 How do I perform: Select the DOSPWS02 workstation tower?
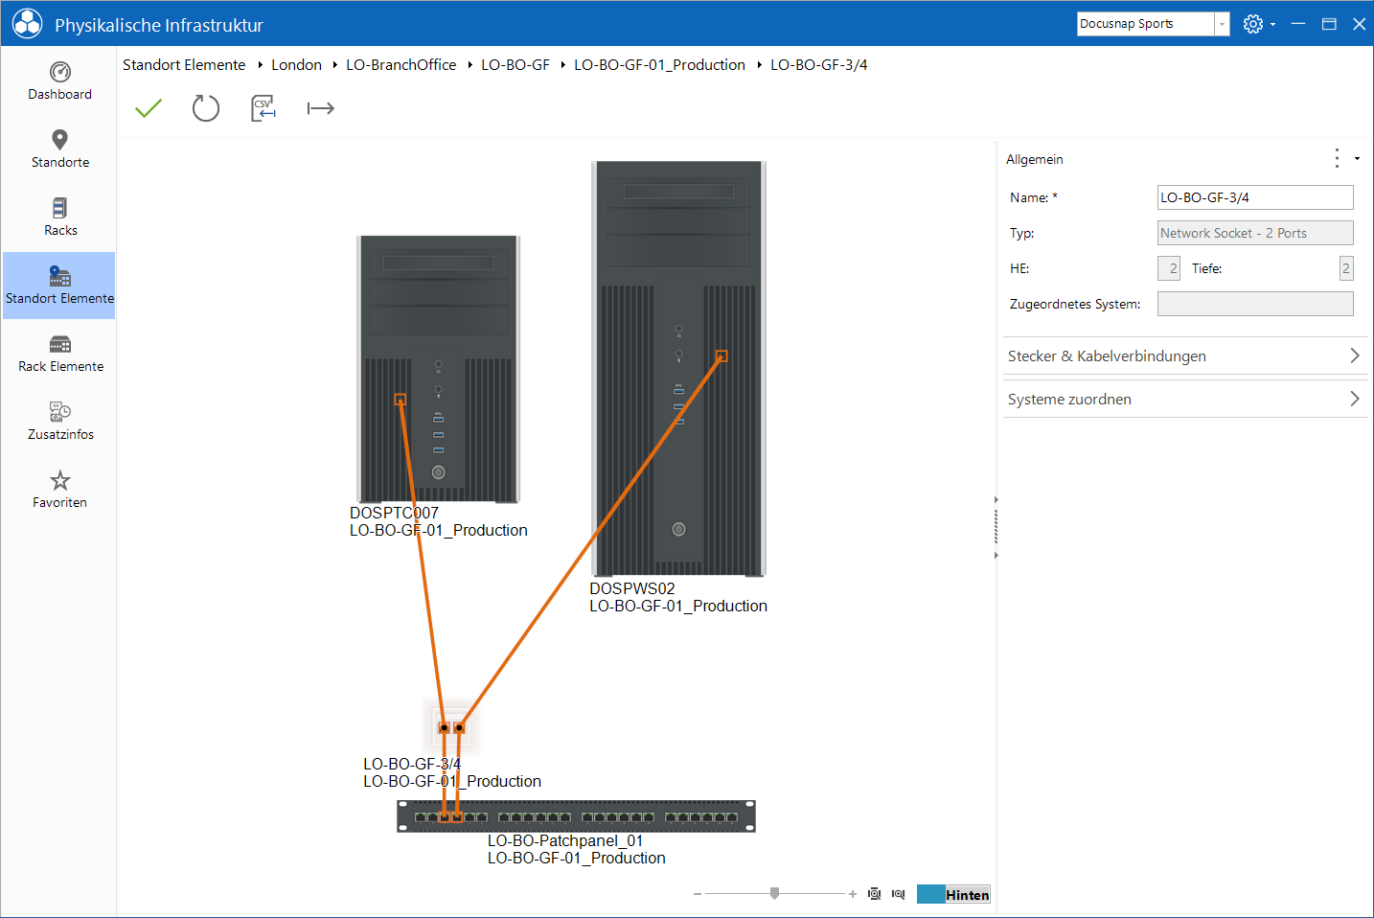(678, 369)
